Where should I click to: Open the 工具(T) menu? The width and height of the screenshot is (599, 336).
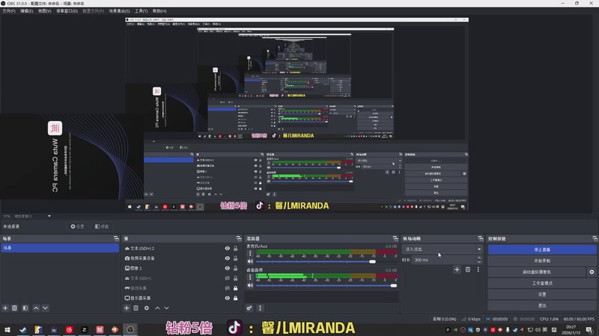pyautogui.click(x=141, y=11)
